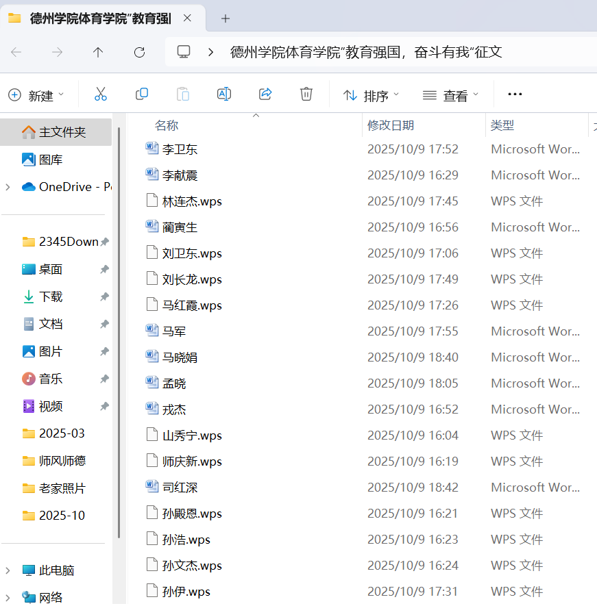
Task: Click the Share icon in toolbar
Action: (x=265, y=94)
